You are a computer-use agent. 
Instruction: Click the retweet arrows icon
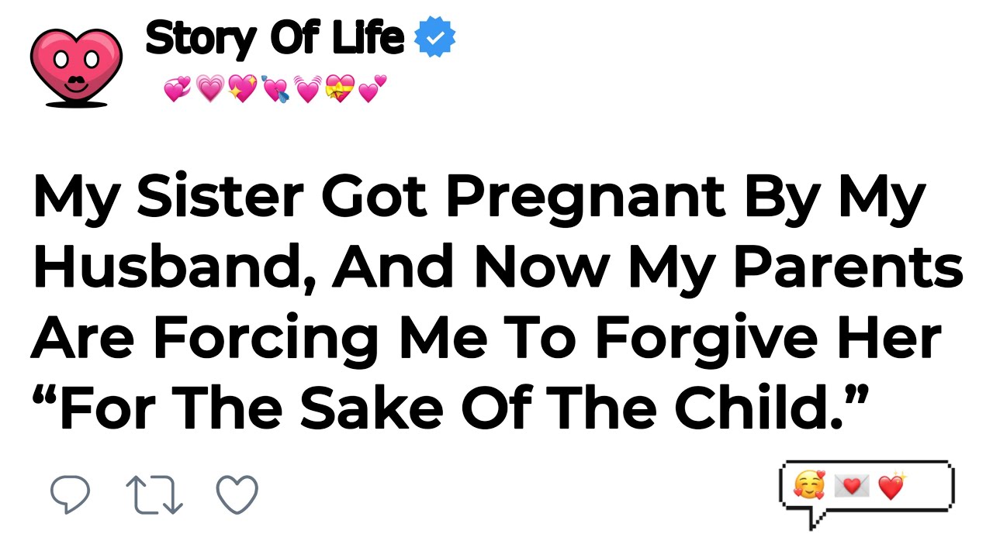point(154,494)
